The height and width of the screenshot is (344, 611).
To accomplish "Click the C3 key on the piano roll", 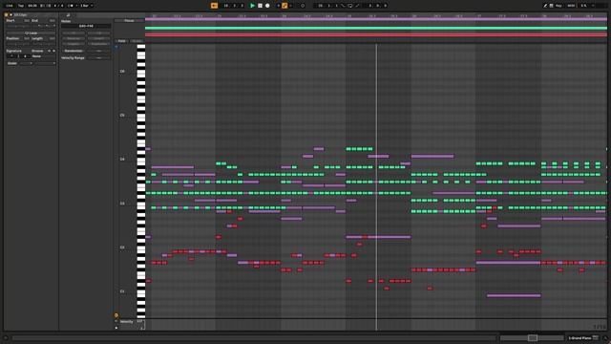I will (140, 204).
